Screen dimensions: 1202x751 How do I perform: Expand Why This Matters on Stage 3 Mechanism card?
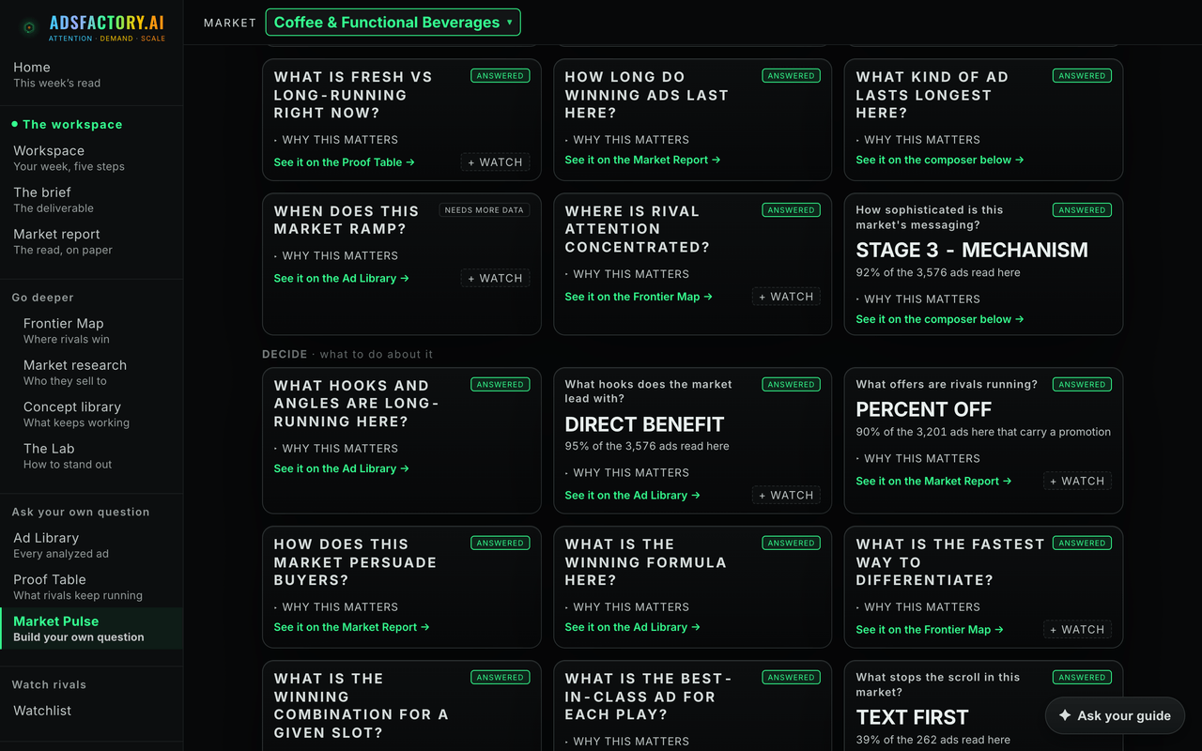(918, 299)
